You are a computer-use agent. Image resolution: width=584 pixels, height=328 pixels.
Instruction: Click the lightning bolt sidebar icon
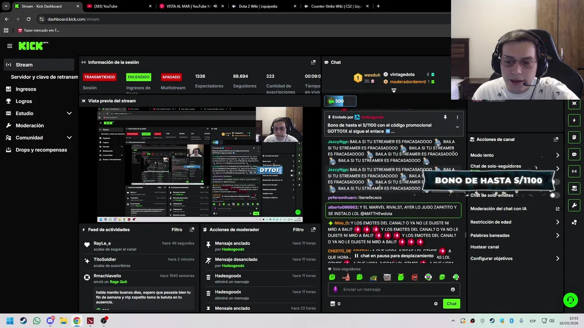coord(574,120)
